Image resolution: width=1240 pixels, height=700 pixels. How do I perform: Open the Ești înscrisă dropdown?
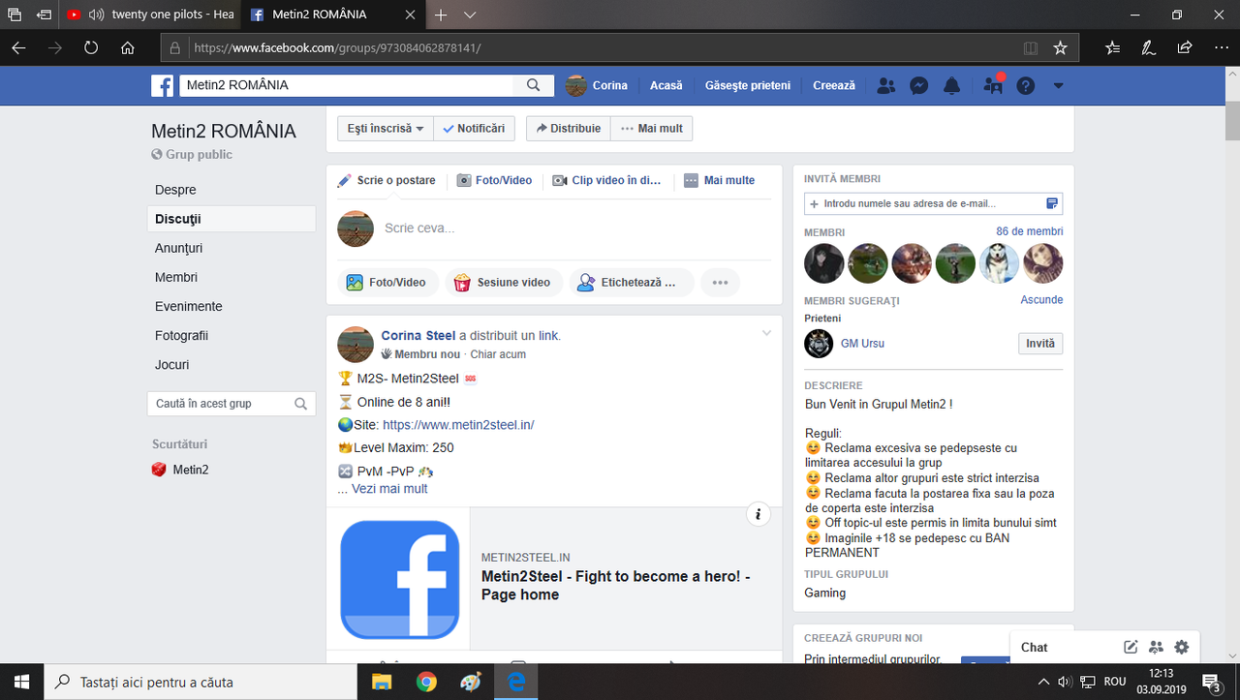pos(386,128)
